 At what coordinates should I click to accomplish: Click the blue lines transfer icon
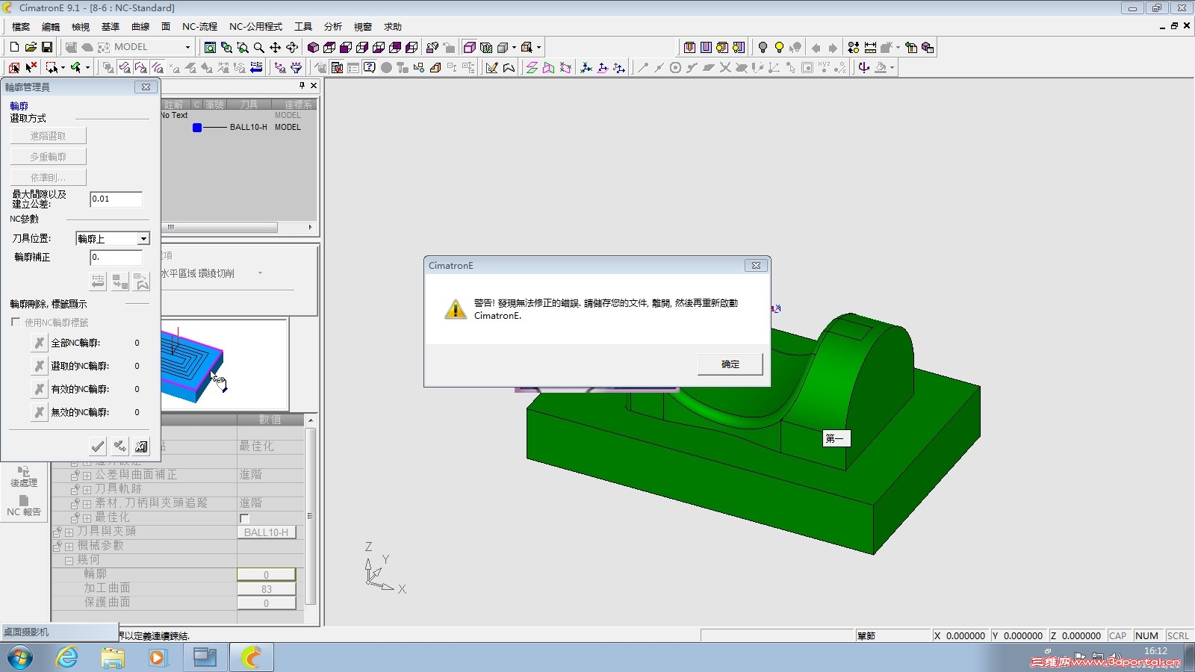256,67
